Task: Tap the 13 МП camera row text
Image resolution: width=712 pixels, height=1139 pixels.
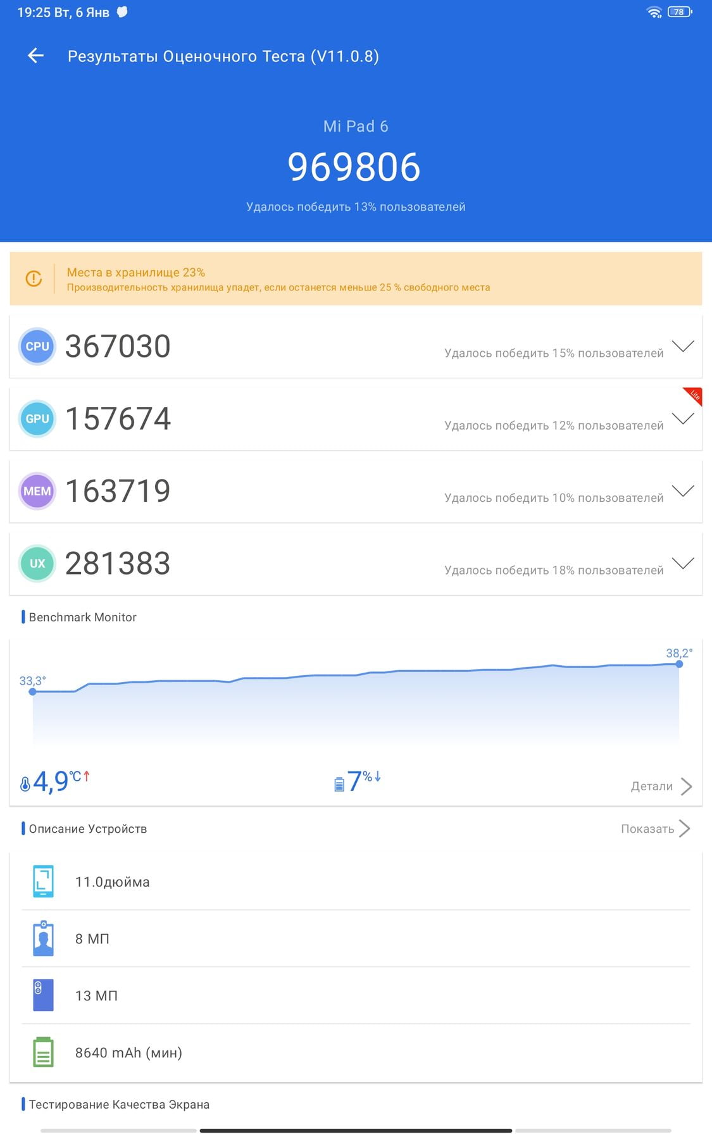Action: point(96,996)
